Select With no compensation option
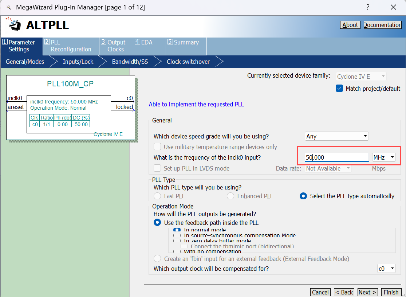Screen dimensions: 406x297 click(177, 251)
